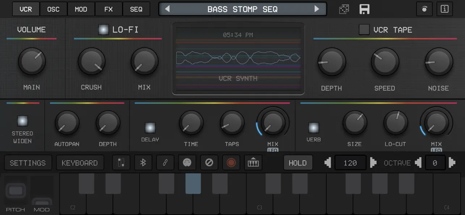Click the MAIN volume knob

pyautogui.click(x=32, y=61)
